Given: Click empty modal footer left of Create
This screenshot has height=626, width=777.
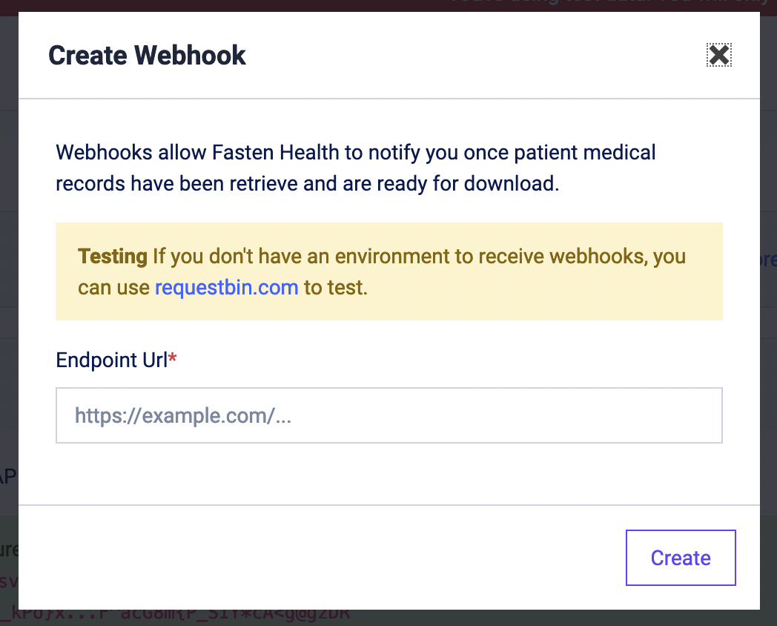Looking at the screenshot, I should 297,558.
